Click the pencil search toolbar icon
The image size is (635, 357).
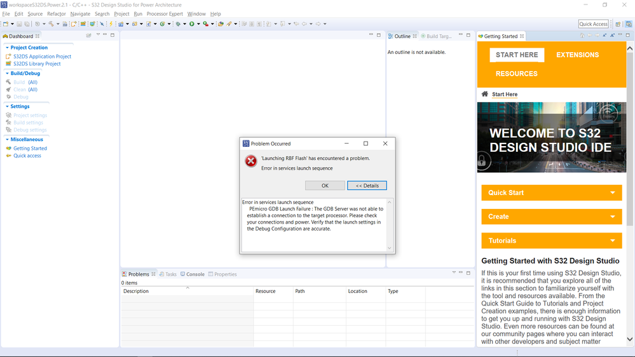click(x=229, y=24)
